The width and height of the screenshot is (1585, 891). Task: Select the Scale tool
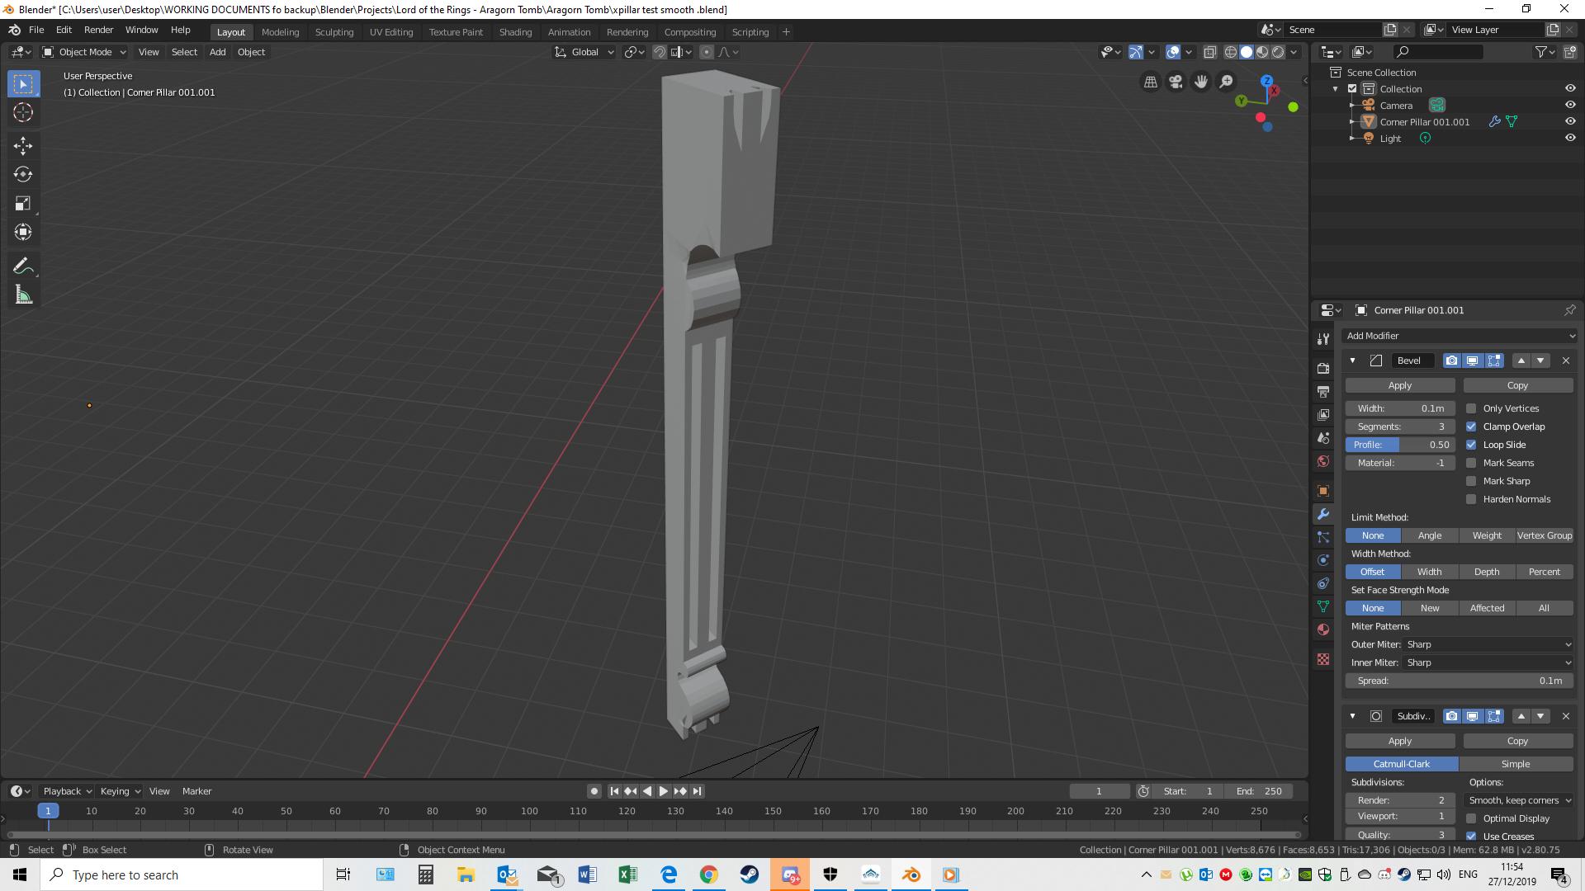point(23,204)
